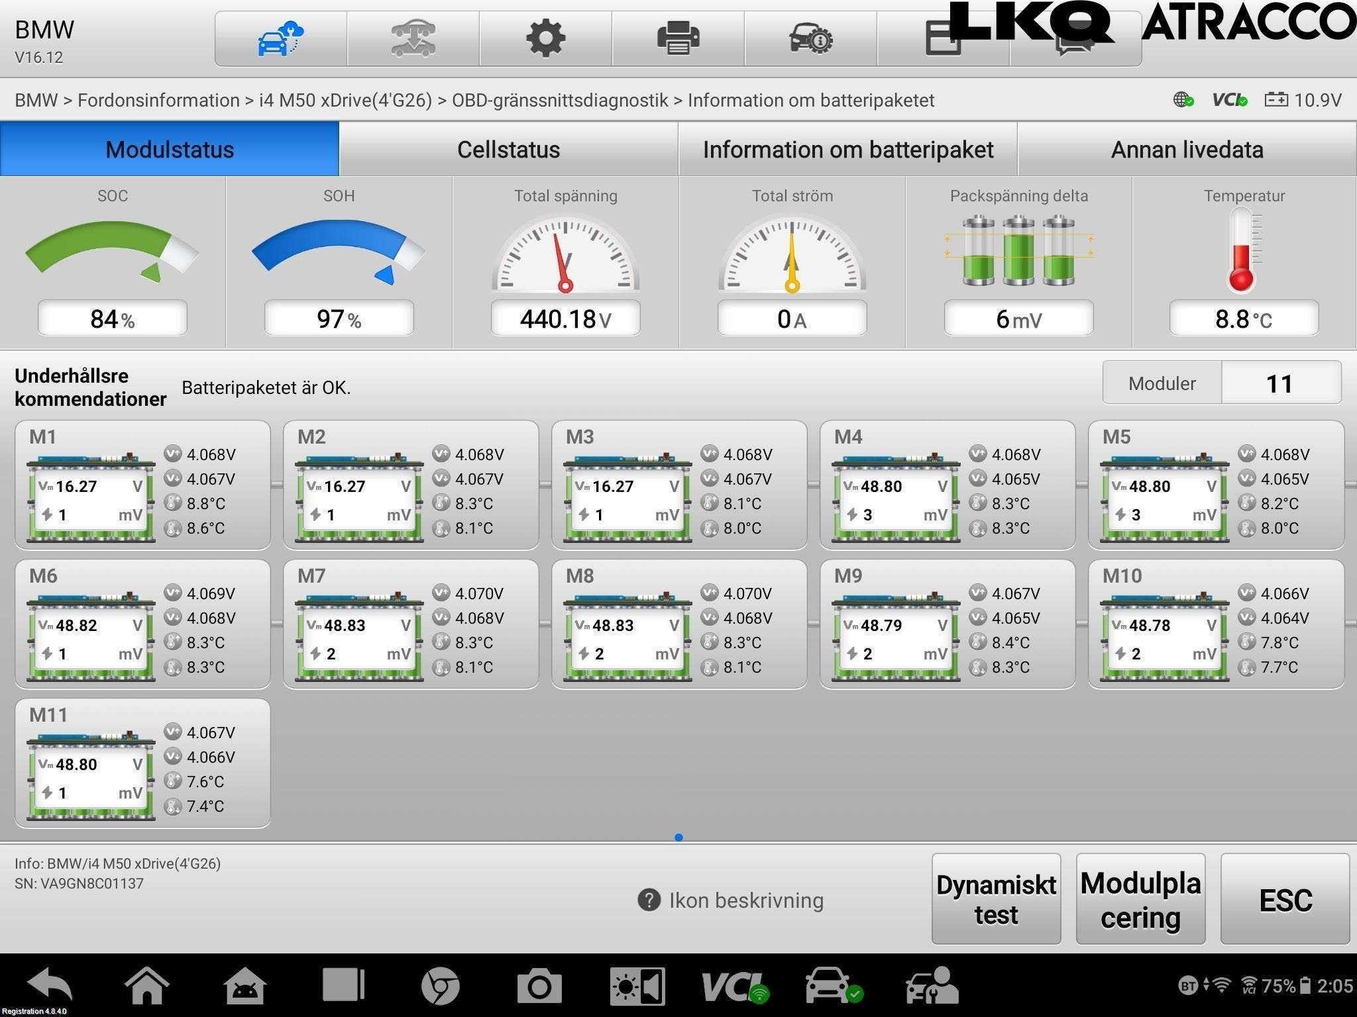Click the printer icon
The height and width of the screenshot is (1017, 1357).
pyautogui.click(x=678, y=38)
